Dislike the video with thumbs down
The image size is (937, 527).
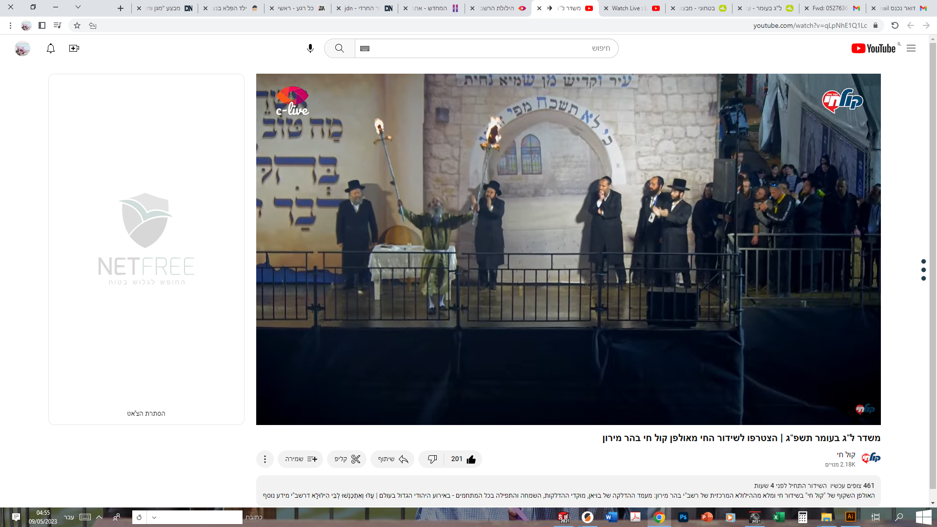[x=432, y=459]
